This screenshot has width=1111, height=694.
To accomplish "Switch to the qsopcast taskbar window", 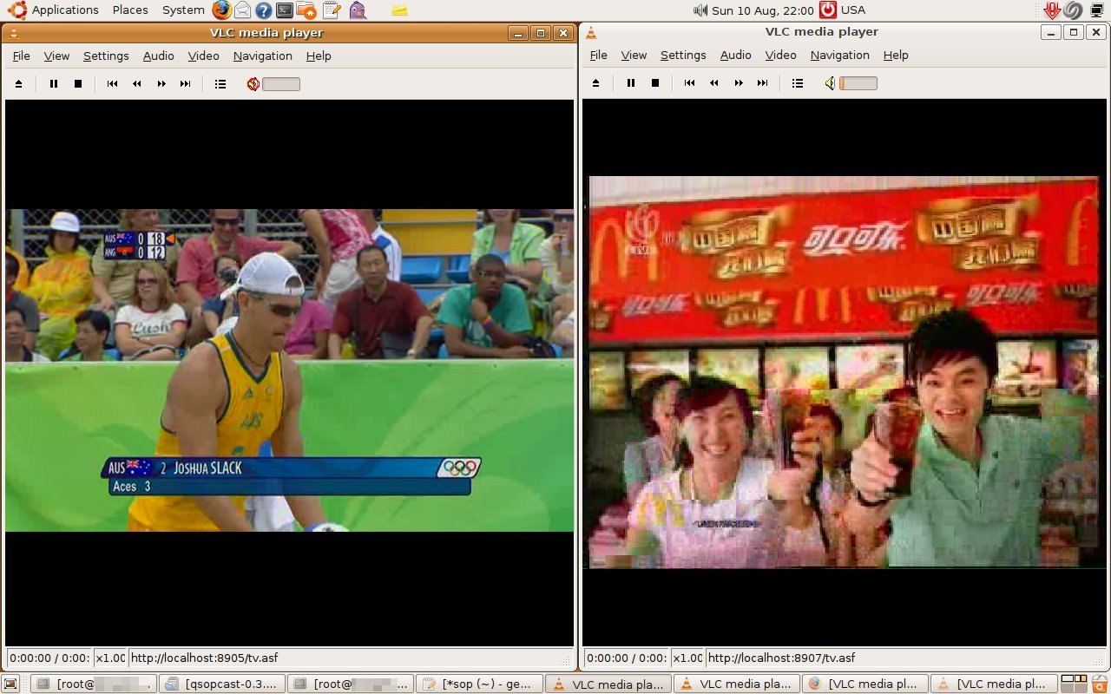I will point(224,684).
